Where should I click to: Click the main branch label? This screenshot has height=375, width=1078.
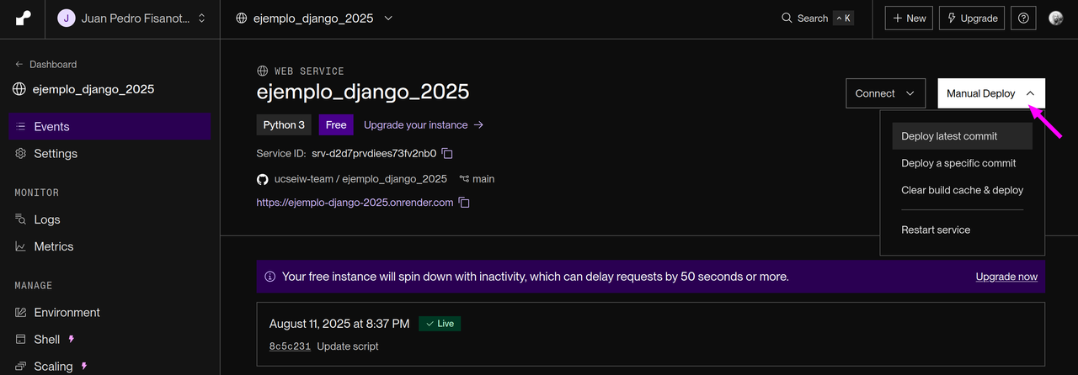(x=477, y=179)
